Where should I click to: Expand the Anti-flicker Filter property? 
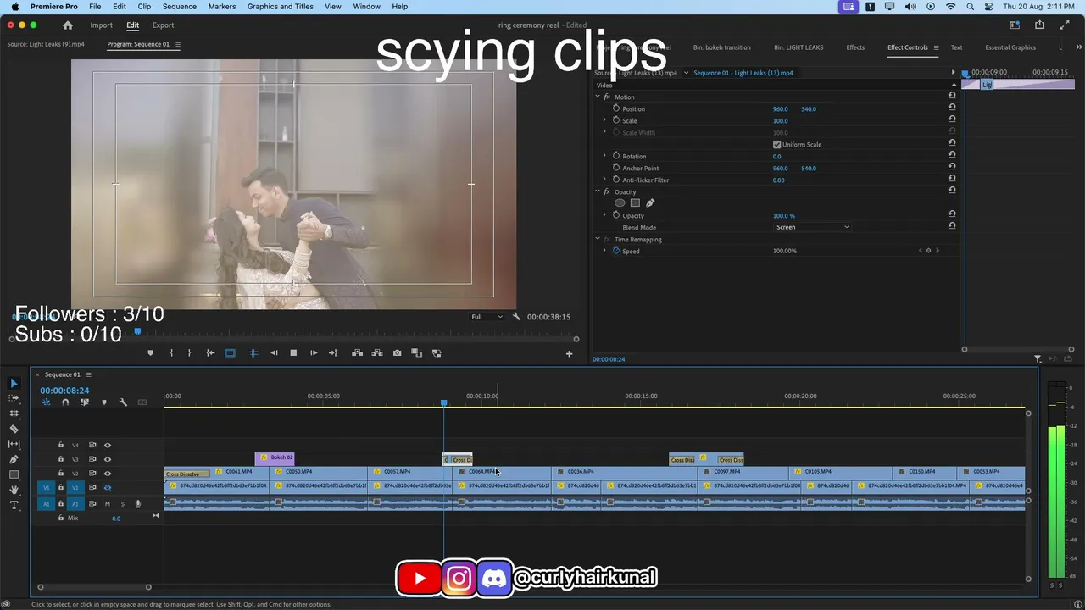(604, 180)
